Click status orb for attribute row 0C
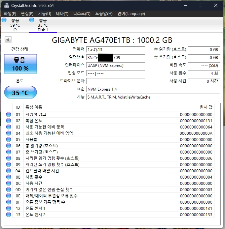225x229 pixels. click(x=9, y=183)
